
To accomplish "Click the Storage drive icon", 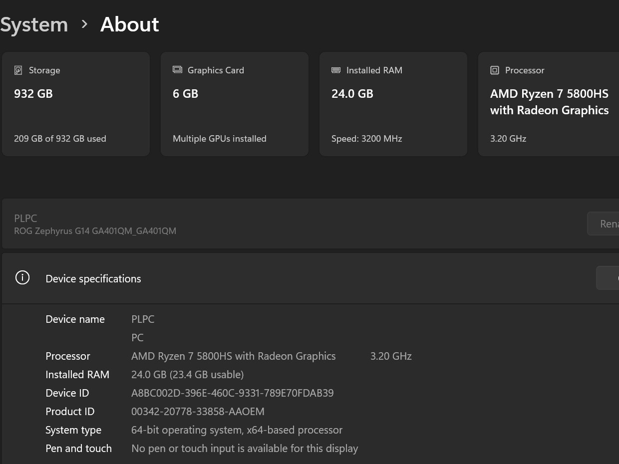I will [18, 70].
